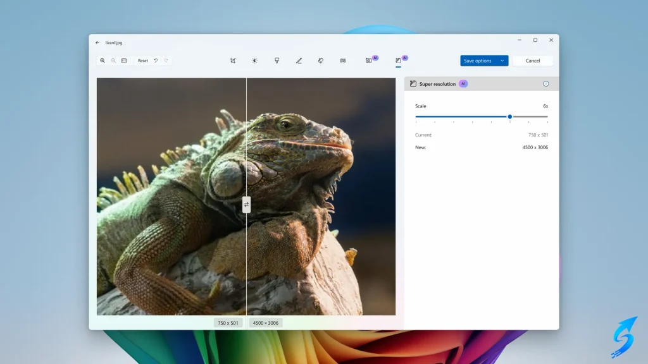Click the before/after comparison divider handle

pyautogui.click(x=246, y=204)
